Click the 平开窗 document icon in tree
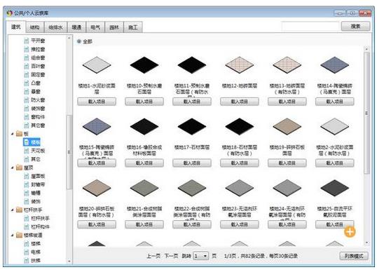The image size is (377, 272). pyautogui.click(x=27, y=41)
